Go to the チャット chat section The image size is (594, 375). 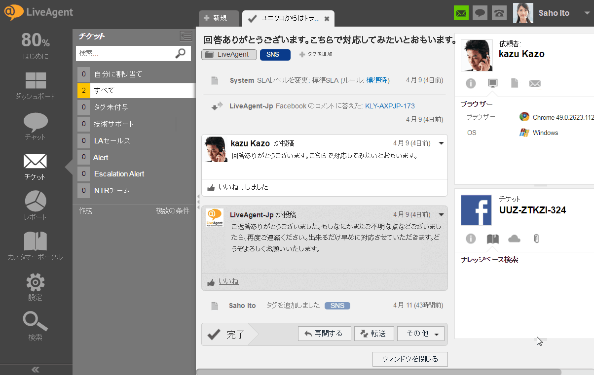pyautogui.click(x=36, y=127)
